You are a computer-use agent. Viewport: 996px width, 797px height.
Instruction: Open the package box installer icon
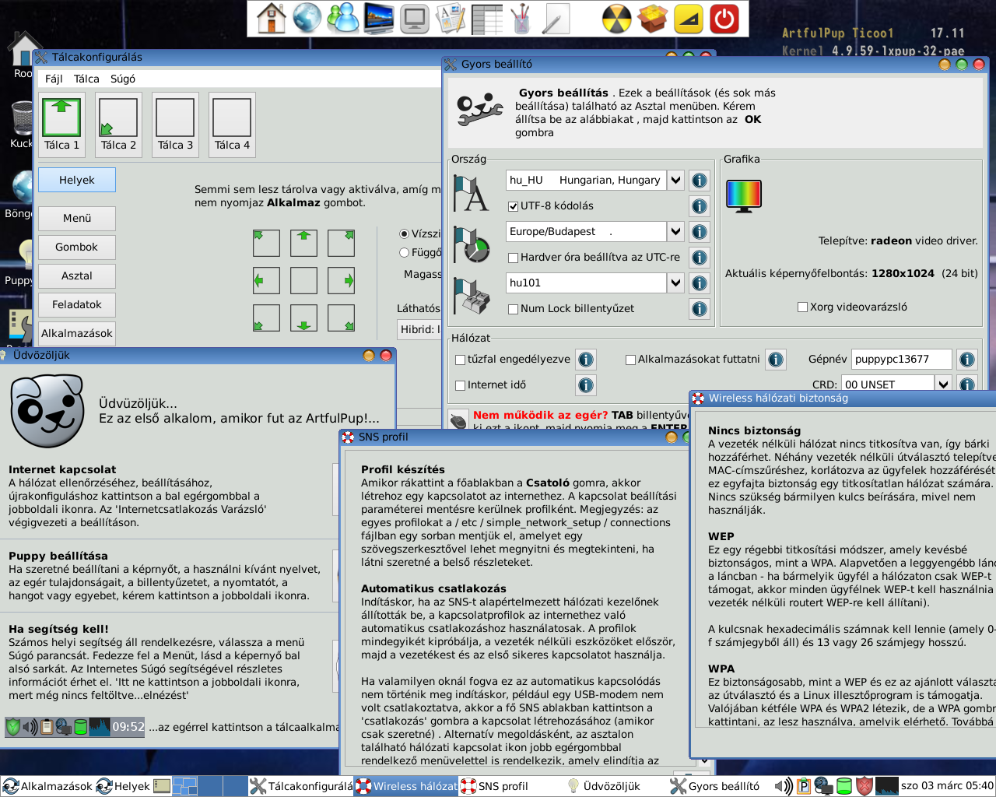[654, 18]
